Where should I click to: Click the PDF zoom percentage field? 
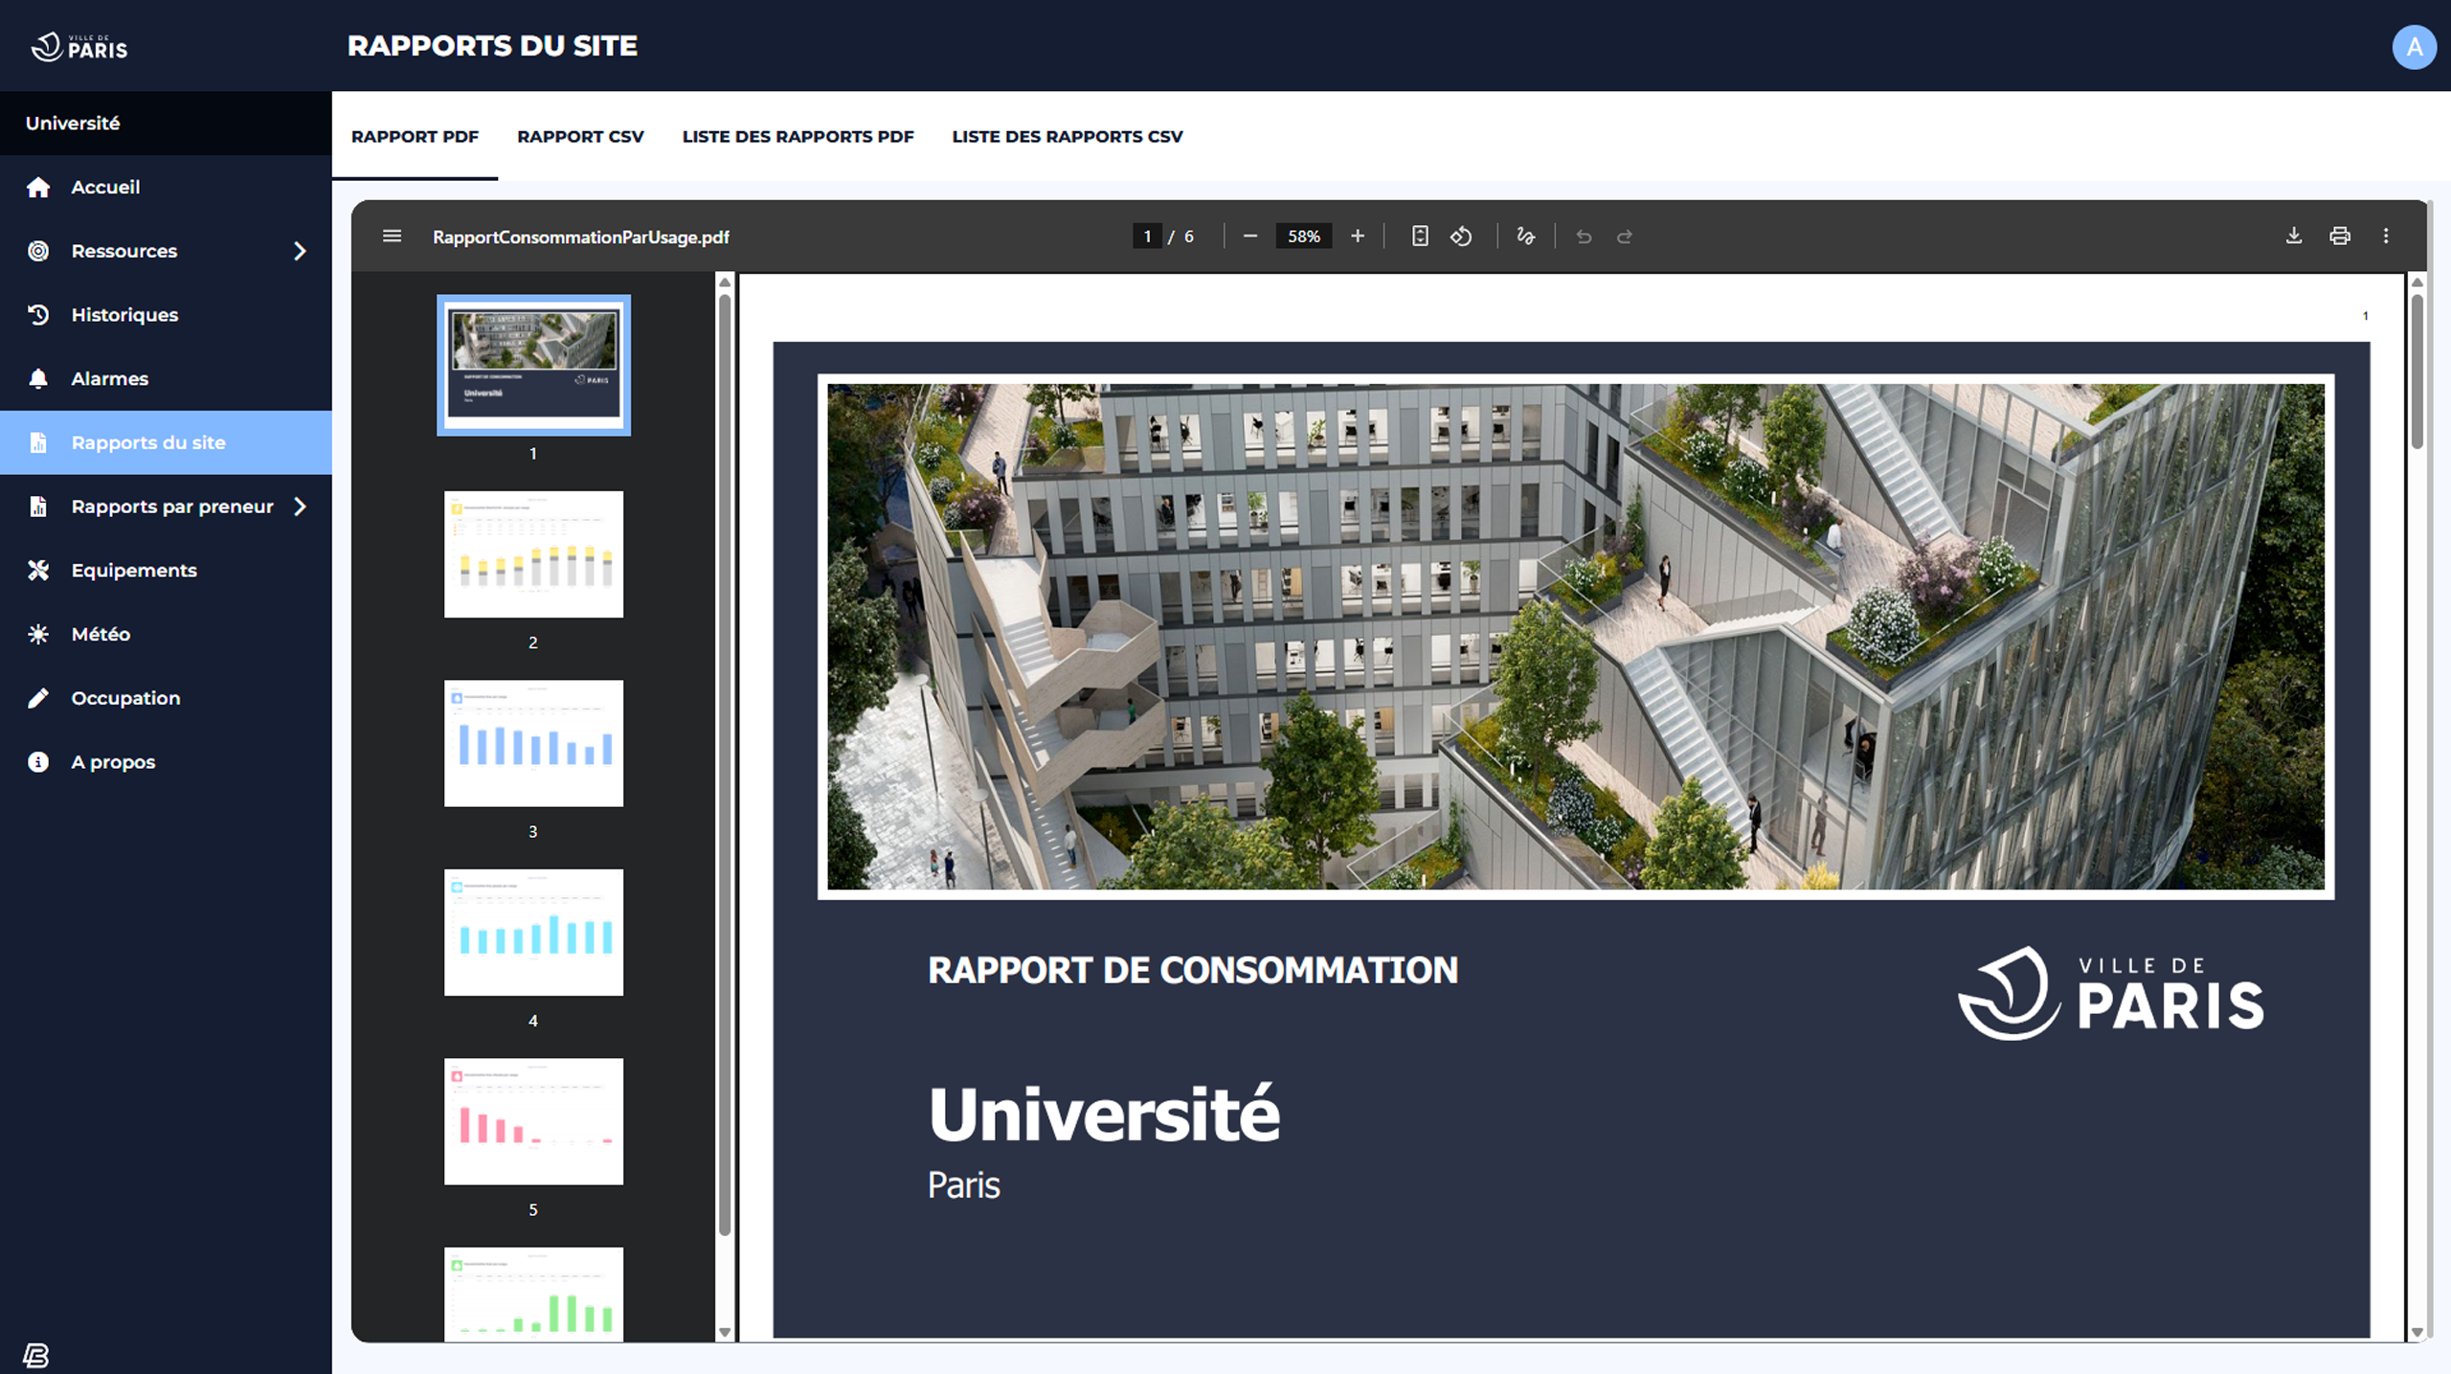coord(1303,236)
